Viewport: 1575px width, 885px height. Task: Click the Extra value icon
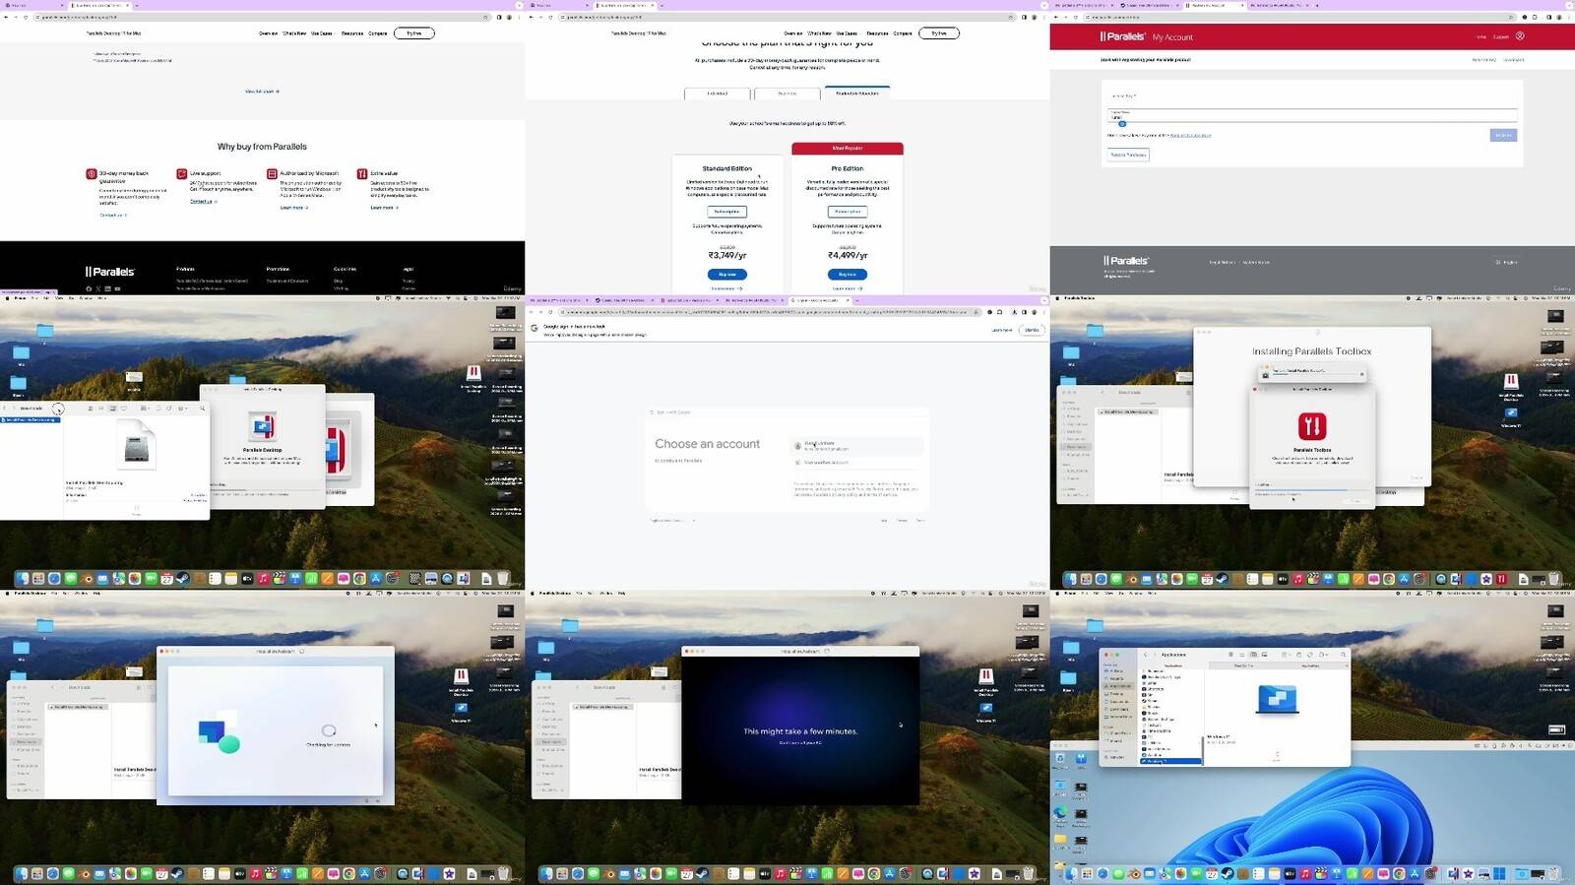(362, 173)
